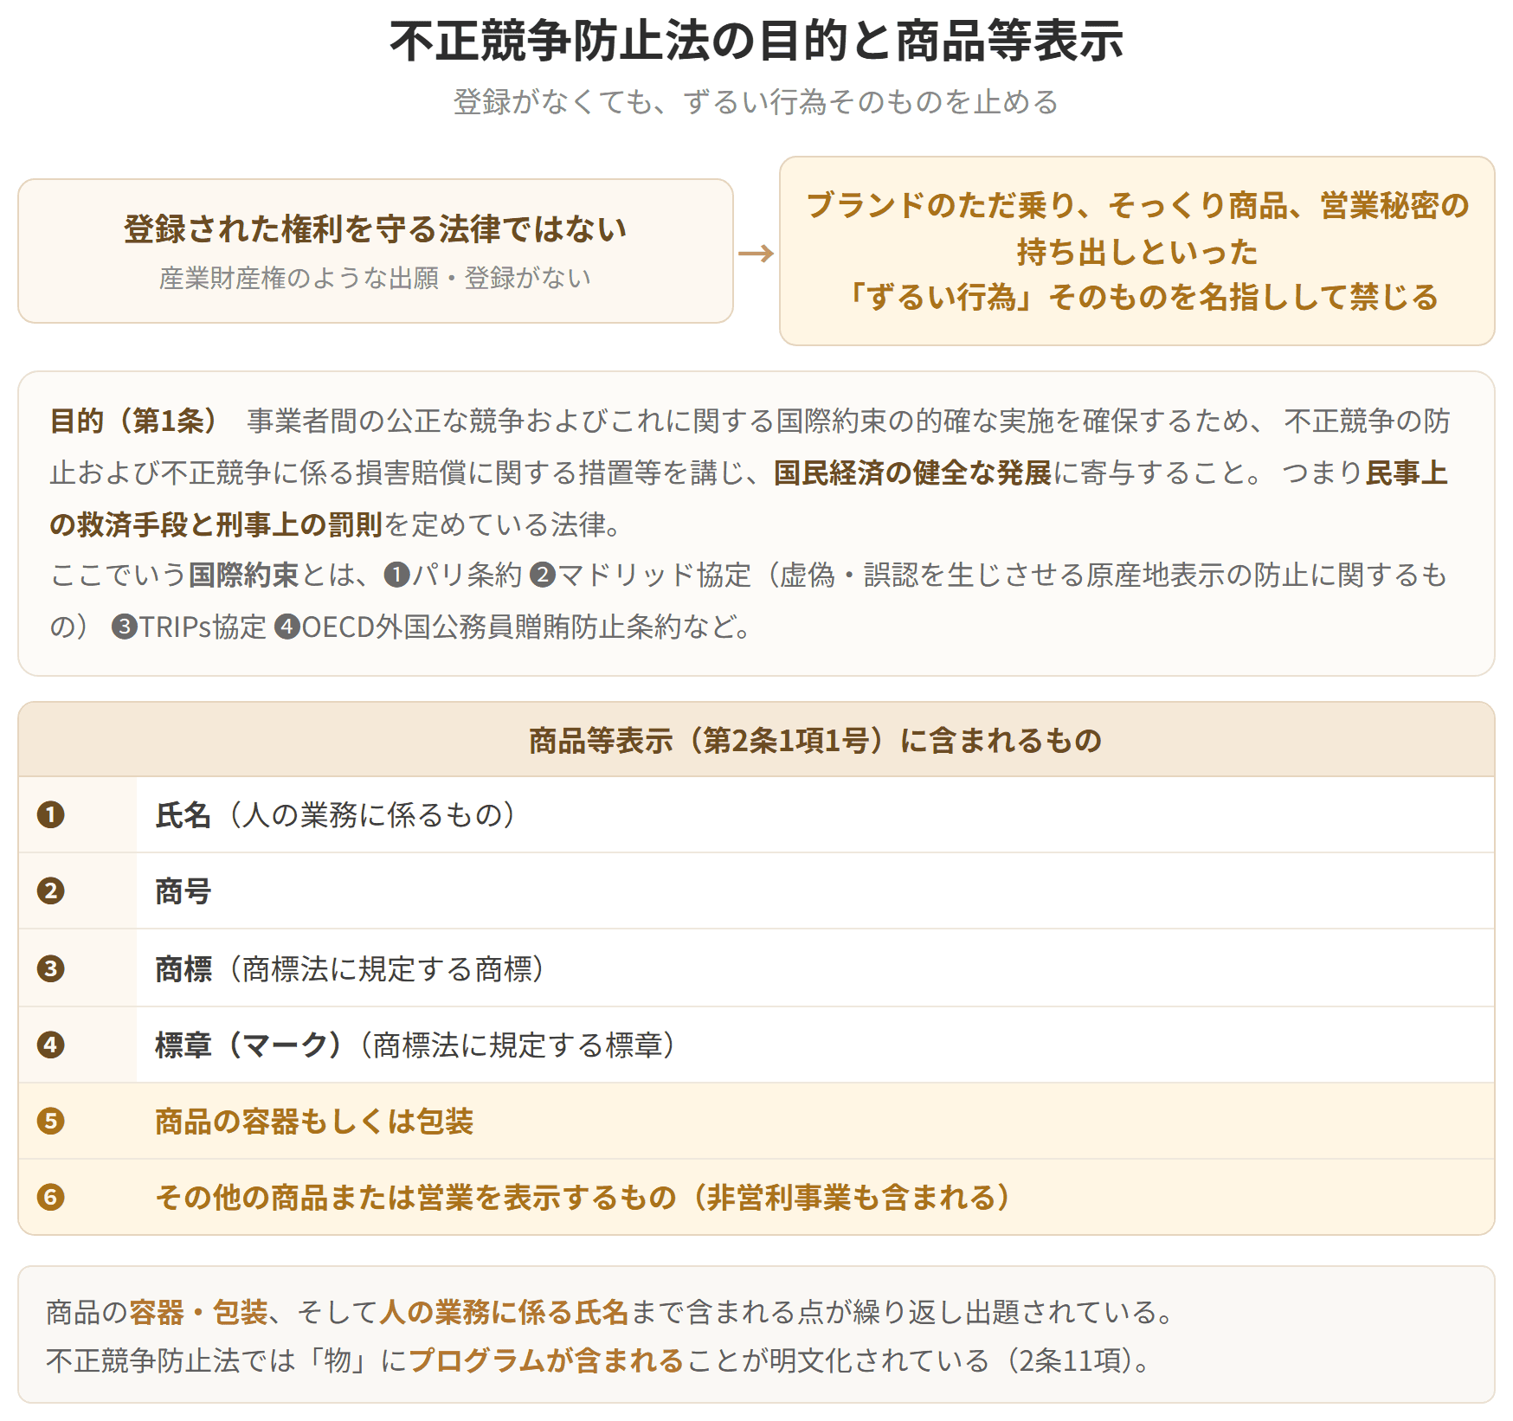
Task: Click the row 商標（商標法に規定する商標）
Action: 756,968
